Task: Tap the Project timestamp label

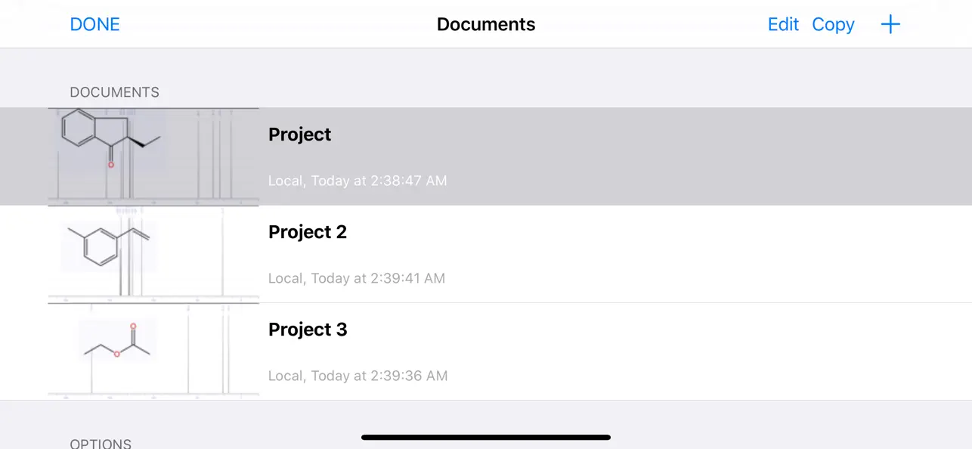Action: click(358, 181)
